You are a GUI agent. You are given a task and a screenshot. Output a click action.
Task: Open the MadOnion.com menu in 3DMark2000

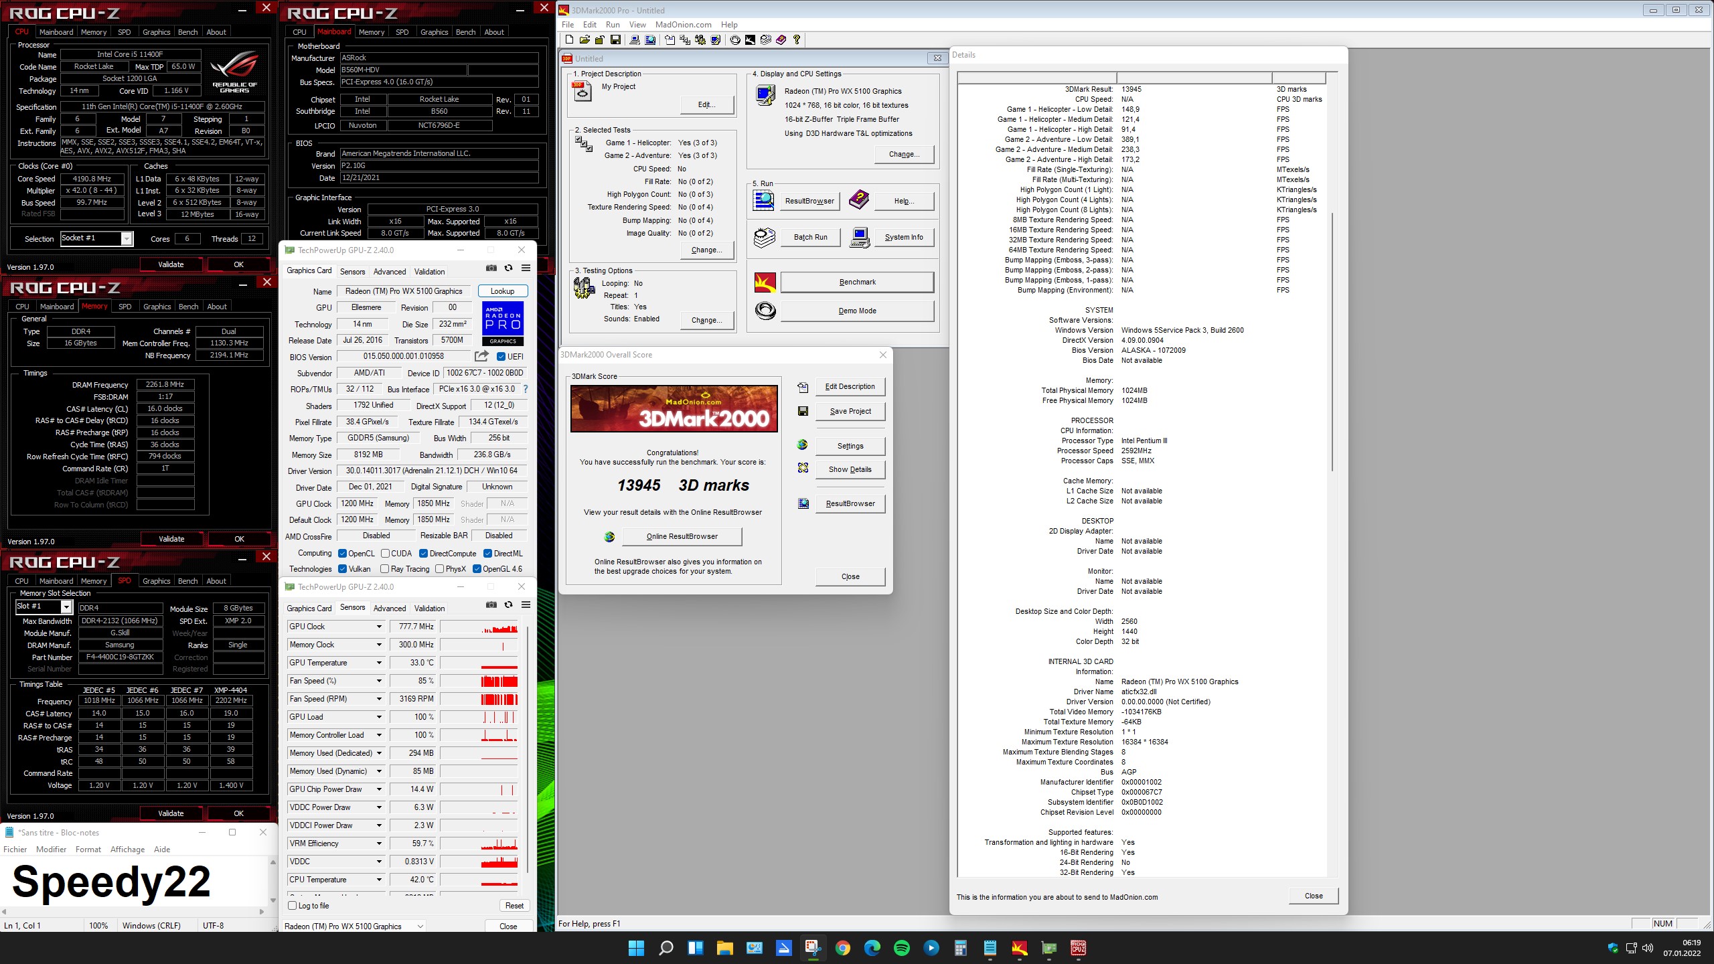[683, 25]
